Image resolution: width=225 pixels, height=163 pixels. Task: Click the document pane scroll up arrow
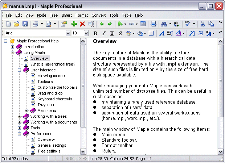click(220, 41)
